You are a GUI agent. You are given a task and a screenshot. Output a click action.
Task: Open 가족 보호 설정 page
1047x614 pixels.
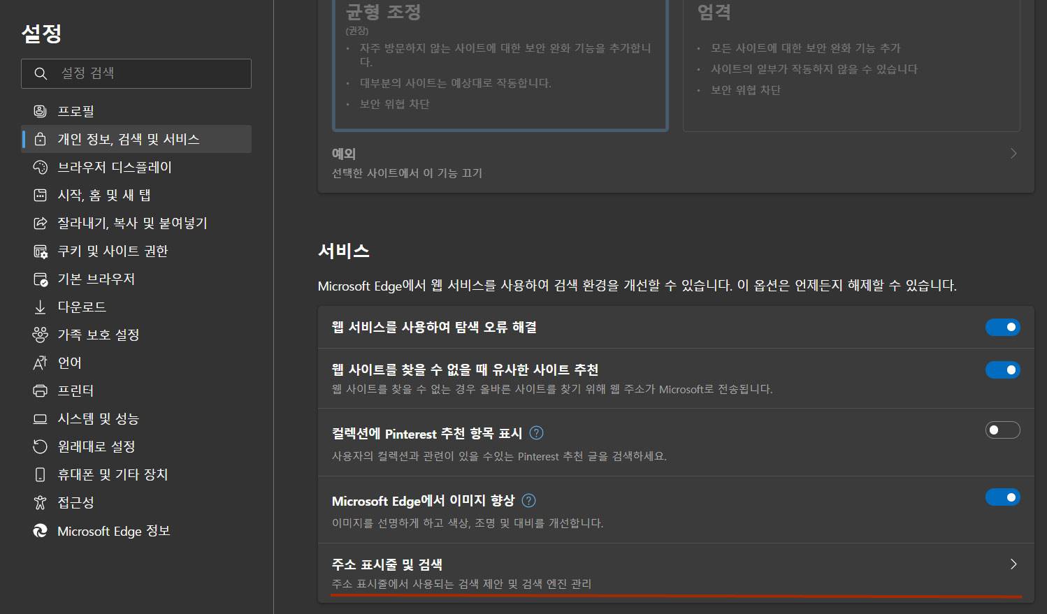(136, 335)
